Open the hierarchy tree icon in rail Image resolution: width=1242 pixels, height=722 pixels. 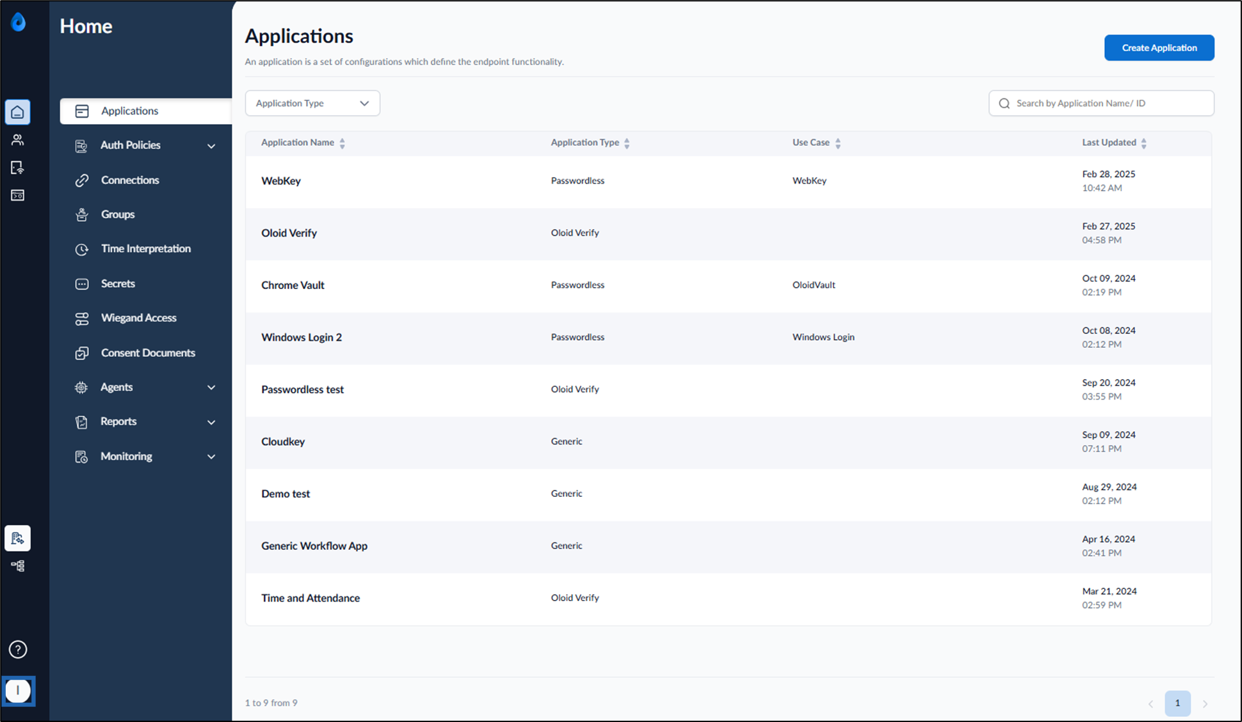17,566
